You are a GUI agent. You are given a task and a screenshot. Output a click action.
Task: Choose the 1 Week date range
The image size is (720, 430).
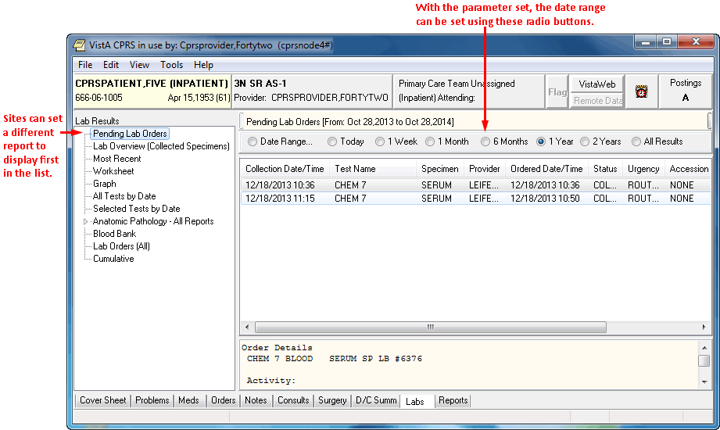pyautogui.click(x=380, y=142)
